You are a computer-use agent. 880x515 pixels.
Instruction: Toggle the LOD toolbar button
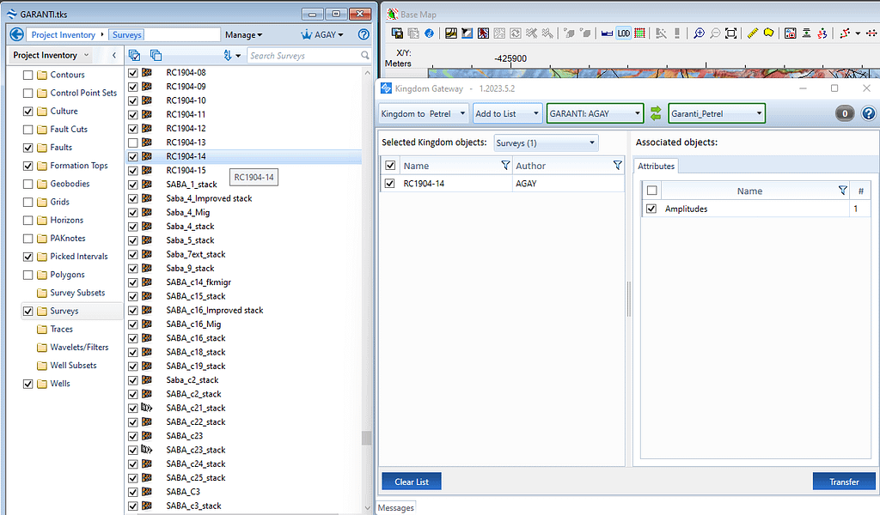(623, 33)
